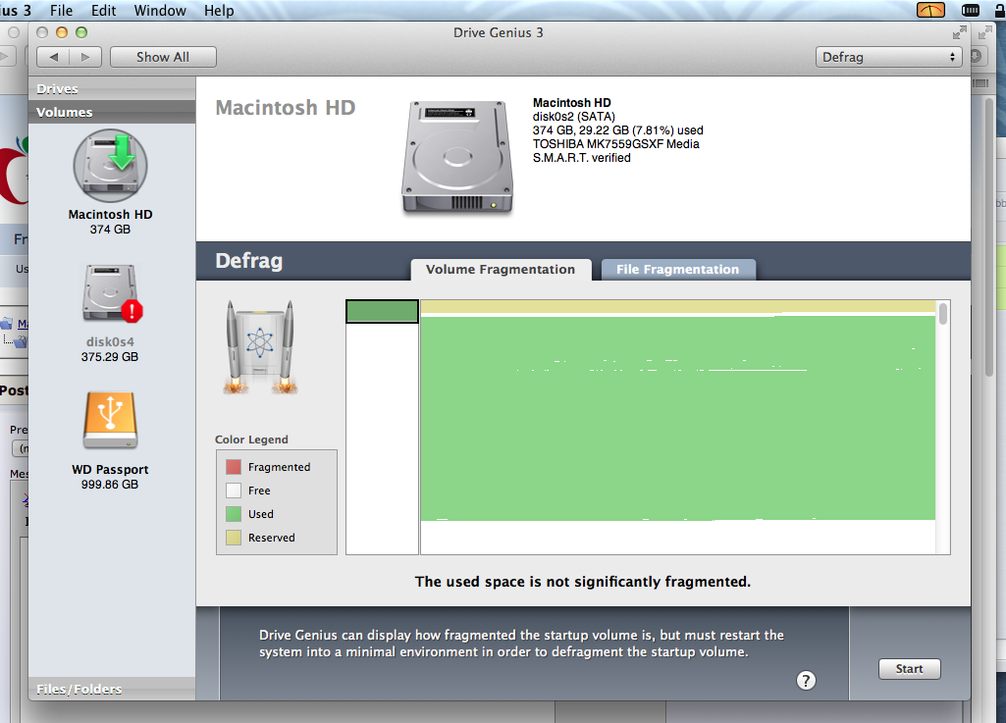Click the '999.86 GB' size label
The width and height of the screenshot is (1006, 723).
click(110, 485)
